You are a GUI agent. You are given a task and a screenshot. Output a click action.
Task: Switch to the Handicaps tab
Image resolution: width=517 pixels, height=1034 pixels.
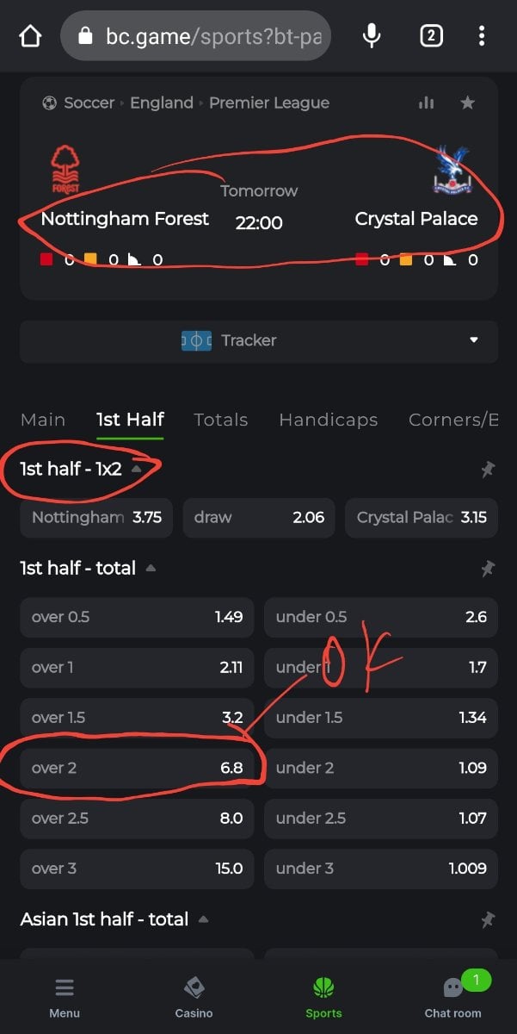click(x=328, y=420)
